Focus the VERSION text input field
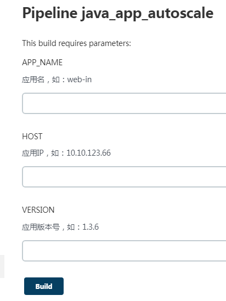This screenshot has width=226, height=301. 124,251
